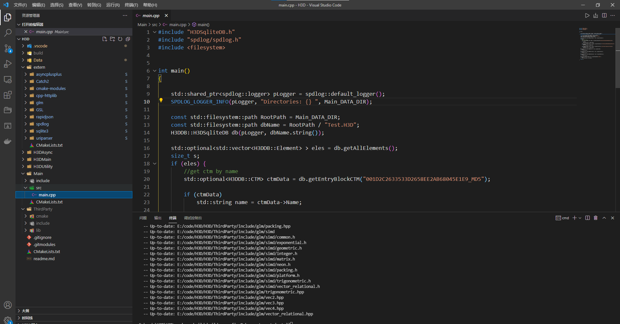Screen dimensions: 620x324
Task: Fold the main() function at line 6
Action: [155, 71]
